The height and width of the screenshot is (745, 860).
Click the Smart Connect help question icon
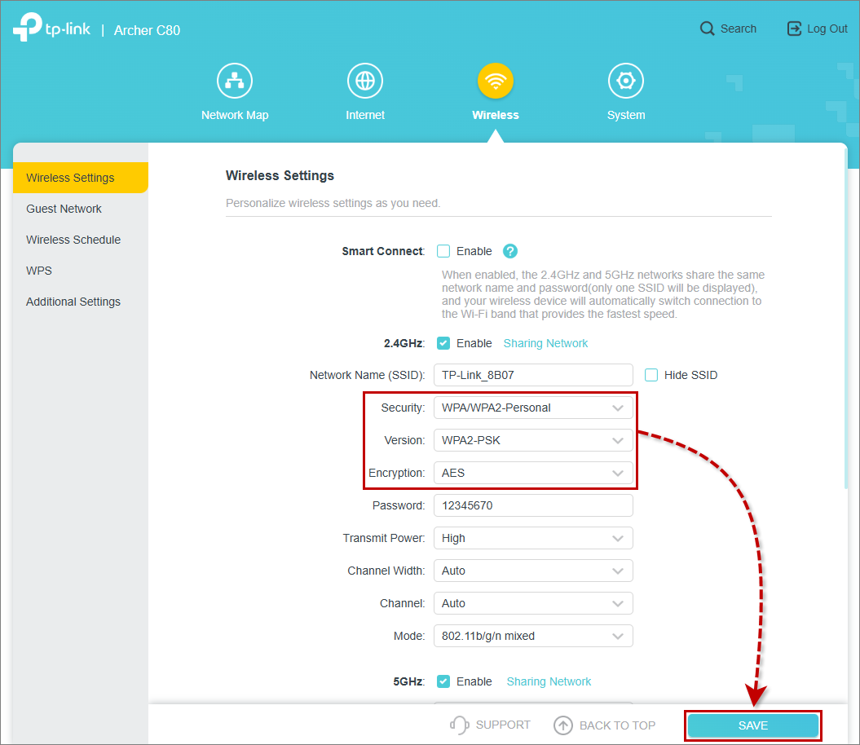[x=510, y=251]
